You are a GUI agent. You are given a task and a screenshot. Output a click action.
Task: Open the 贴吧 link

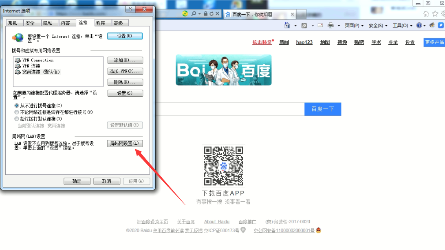(x=359, y=42)
